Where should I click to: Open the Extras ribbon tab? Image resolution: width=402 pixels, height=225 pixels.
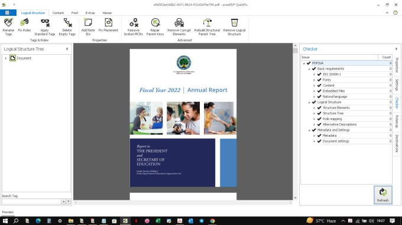coord(90,13)
